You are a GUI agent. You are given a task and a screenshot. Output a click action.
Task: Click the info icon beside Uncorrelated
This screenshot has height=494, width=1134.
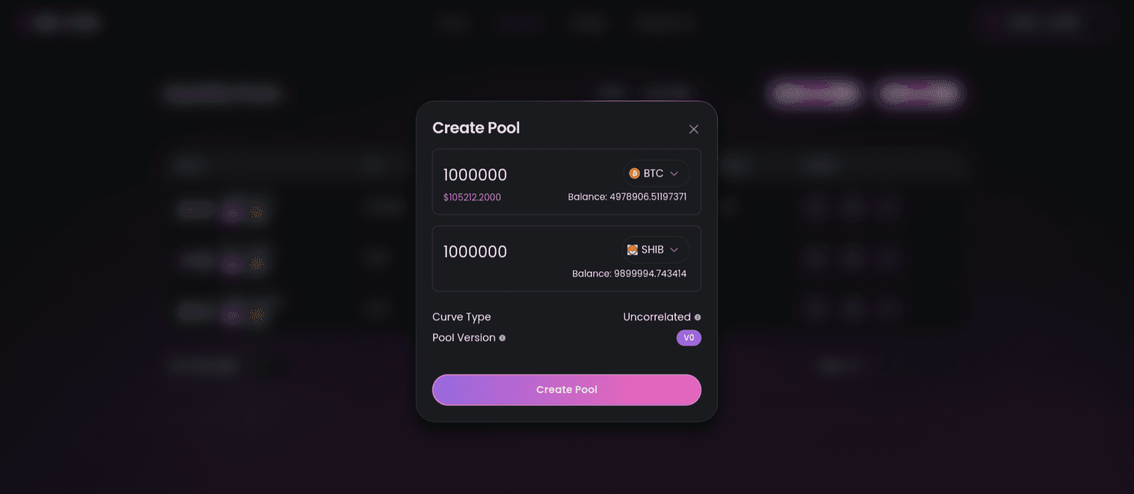tap(698, 317)
